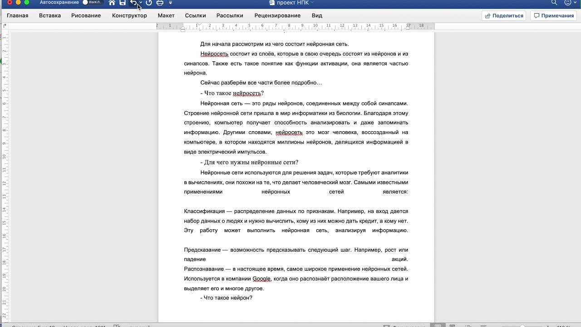Place cursor at word Распознавание

tap(204, 269)
